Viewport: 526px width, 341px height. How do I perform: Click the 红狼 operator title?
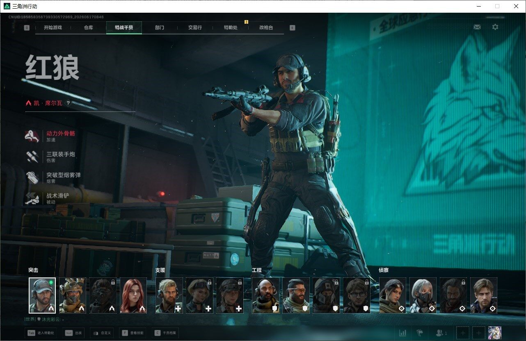coord(52,68)
